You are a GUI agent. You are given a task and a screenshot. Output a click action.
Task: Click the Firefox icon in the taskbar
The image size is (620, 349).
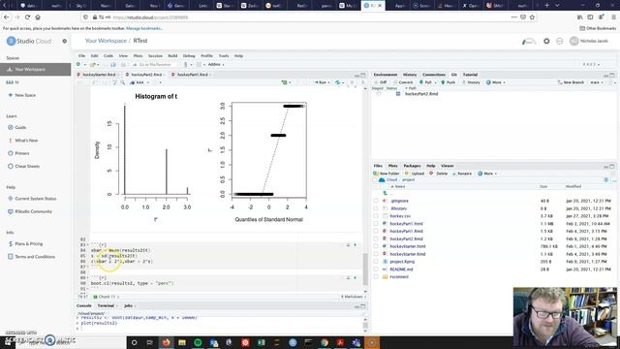166,342
